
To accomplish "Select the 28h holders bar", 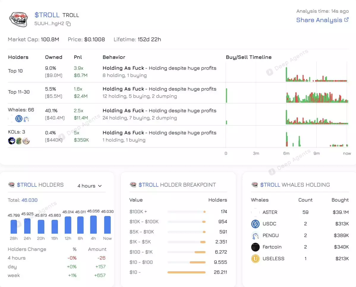I will tap(14, 227).
